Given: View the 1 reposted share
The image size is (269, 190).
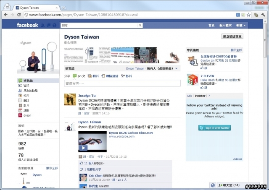Looking at the screenshot, I should tap(92, 169).
